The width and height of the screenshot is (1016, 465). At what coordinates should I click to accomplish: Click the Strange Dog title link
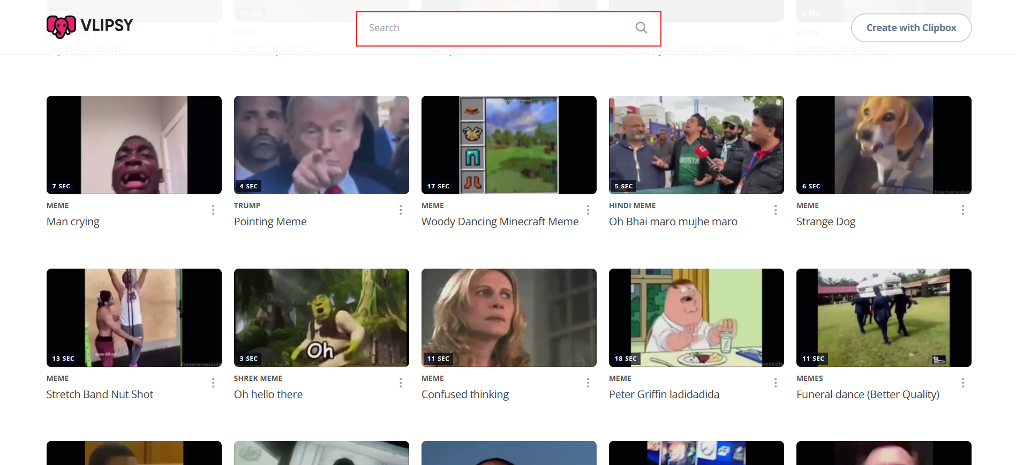pyautogui.click(x=826, y=222)
